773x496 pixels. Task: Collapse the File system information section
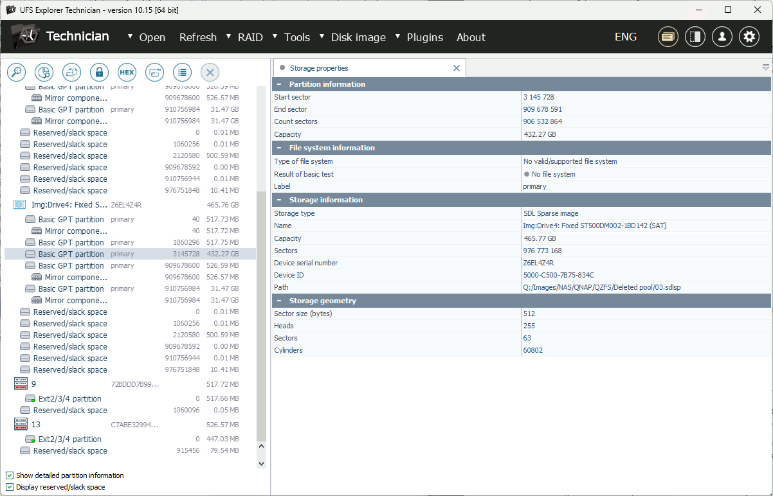pyautogui.click(x=279, y=147)
